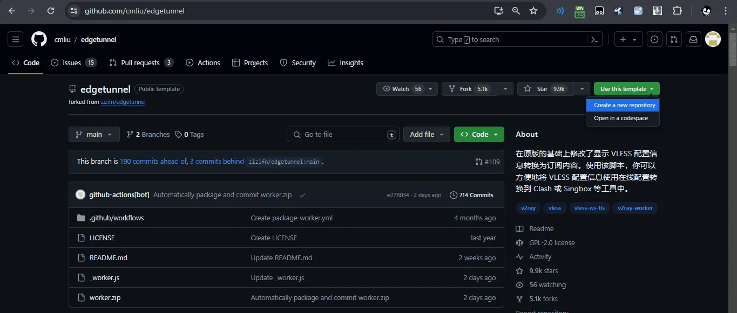
Task: View the 190 commits ahead link
Action: point(153,161)
